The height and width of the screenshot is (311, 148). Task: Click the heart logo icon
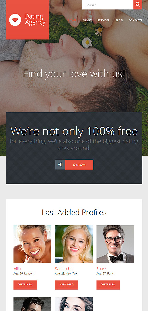click(x=15, y=20)
